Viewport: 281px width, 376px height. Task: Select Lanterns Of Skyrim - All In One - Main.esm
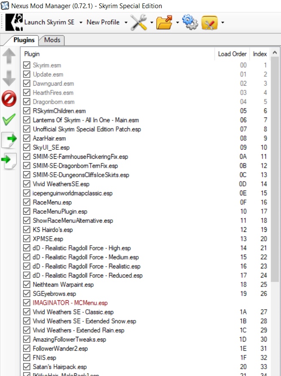[x=145, y=120]
